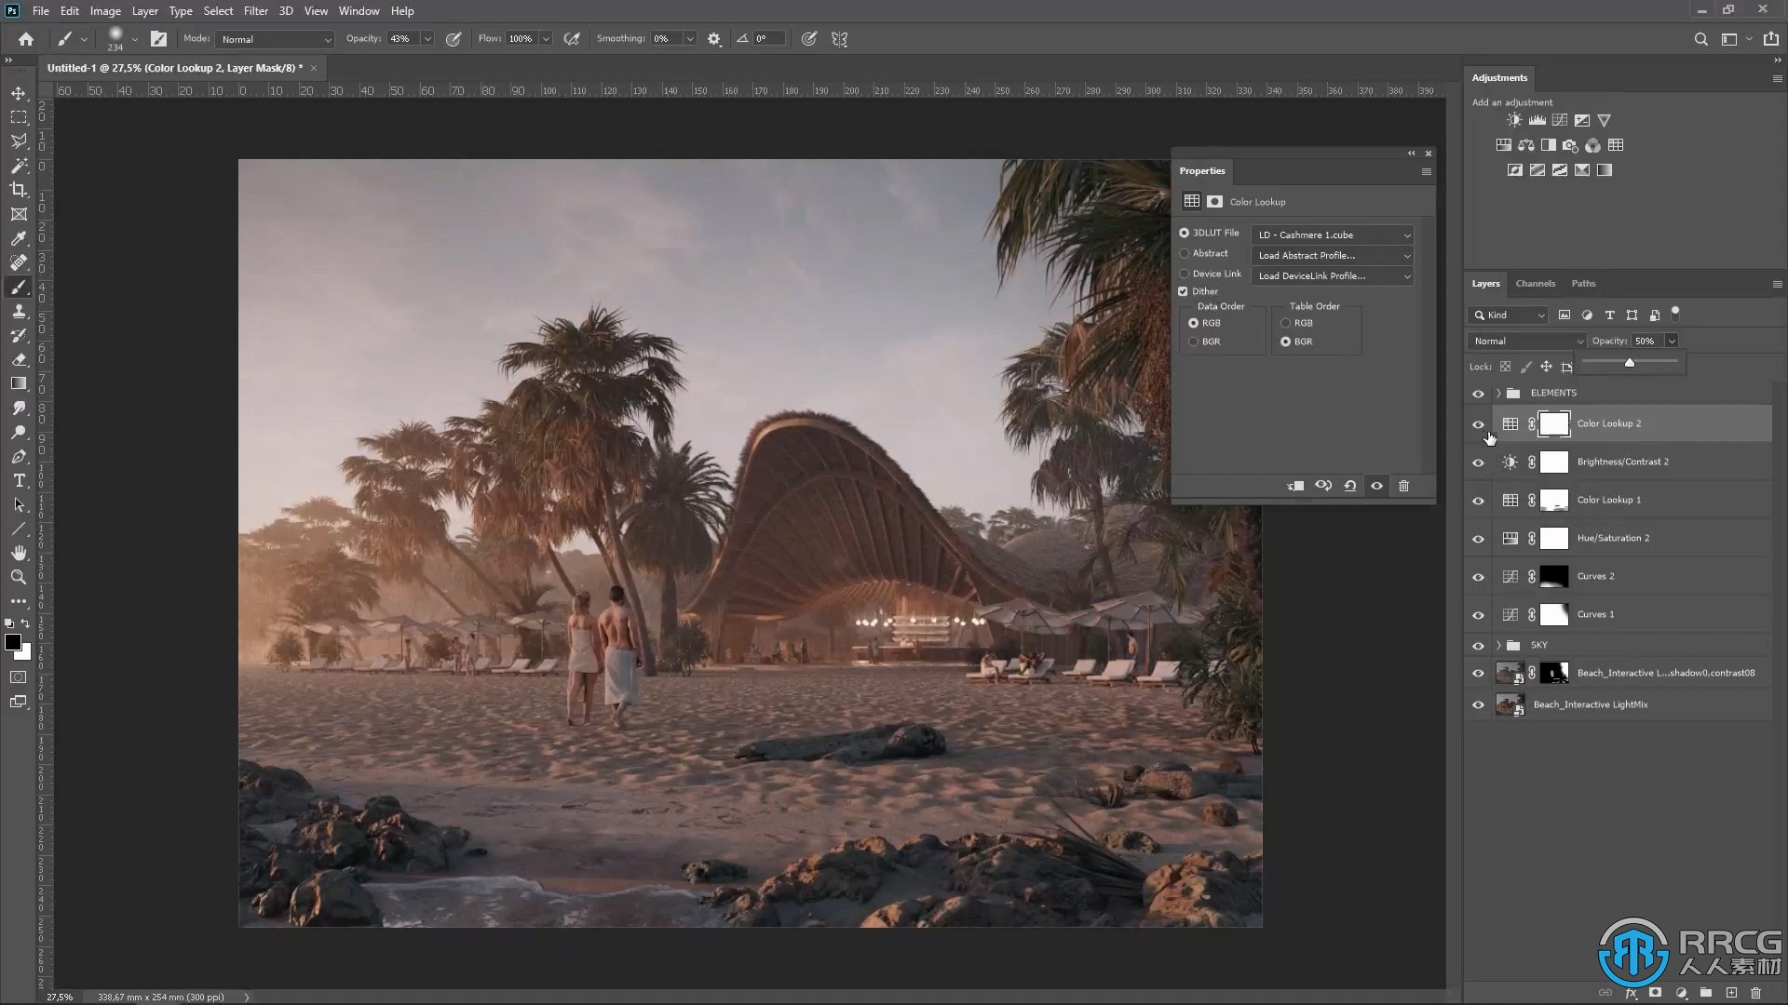The width and height of the screenshot is (1788, 1005).
Task: Select the Brush tool in toolbar
Action: 19,286
